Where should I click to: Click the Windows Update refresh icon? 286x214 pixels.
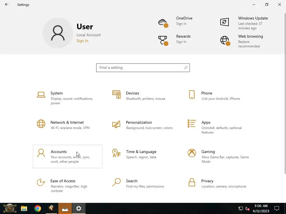click(x=224, y=22)
